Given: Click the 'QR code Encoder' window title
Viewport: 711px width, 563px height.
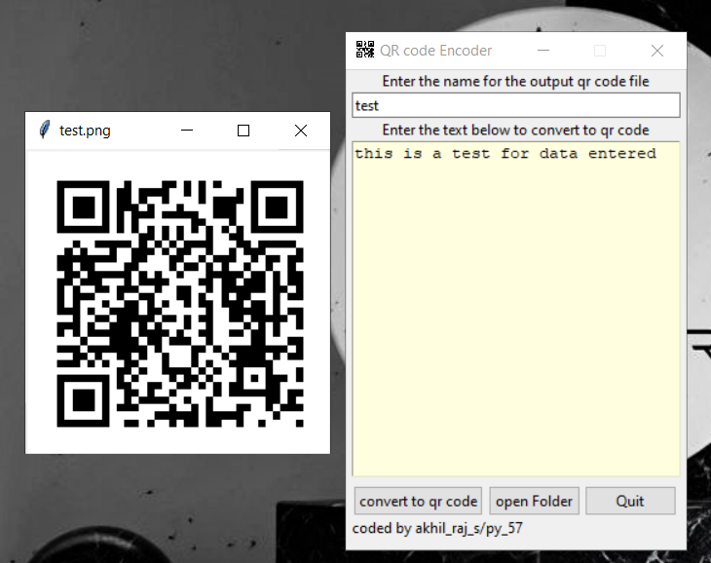Looking at the screenshot, I should tap(435, 51).
